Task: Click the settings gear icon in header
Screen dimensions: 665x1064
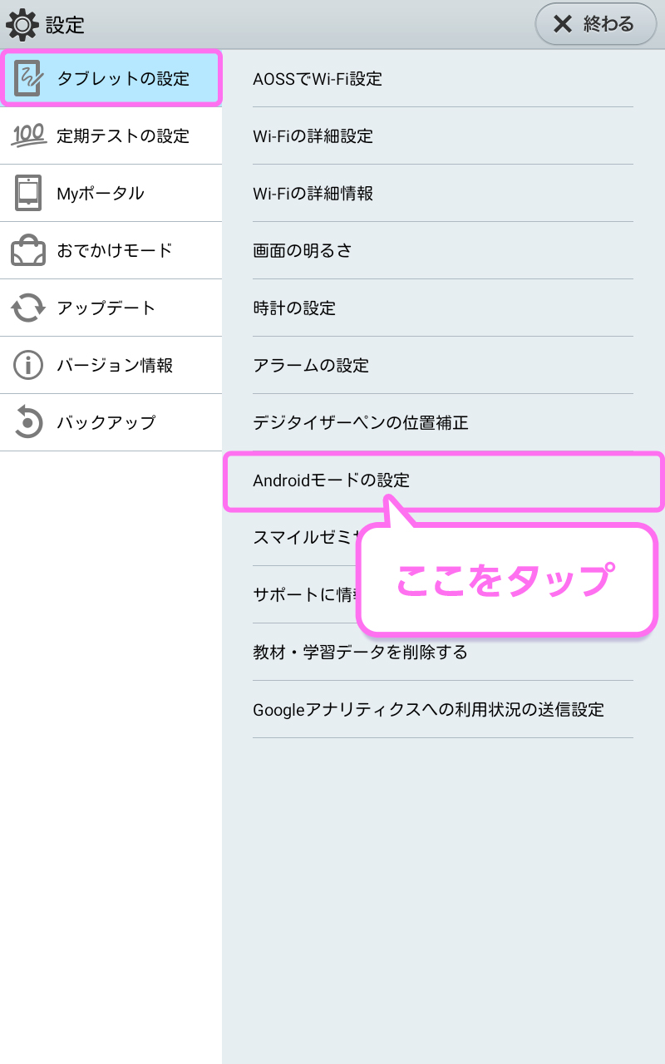Action: [22, 24]
